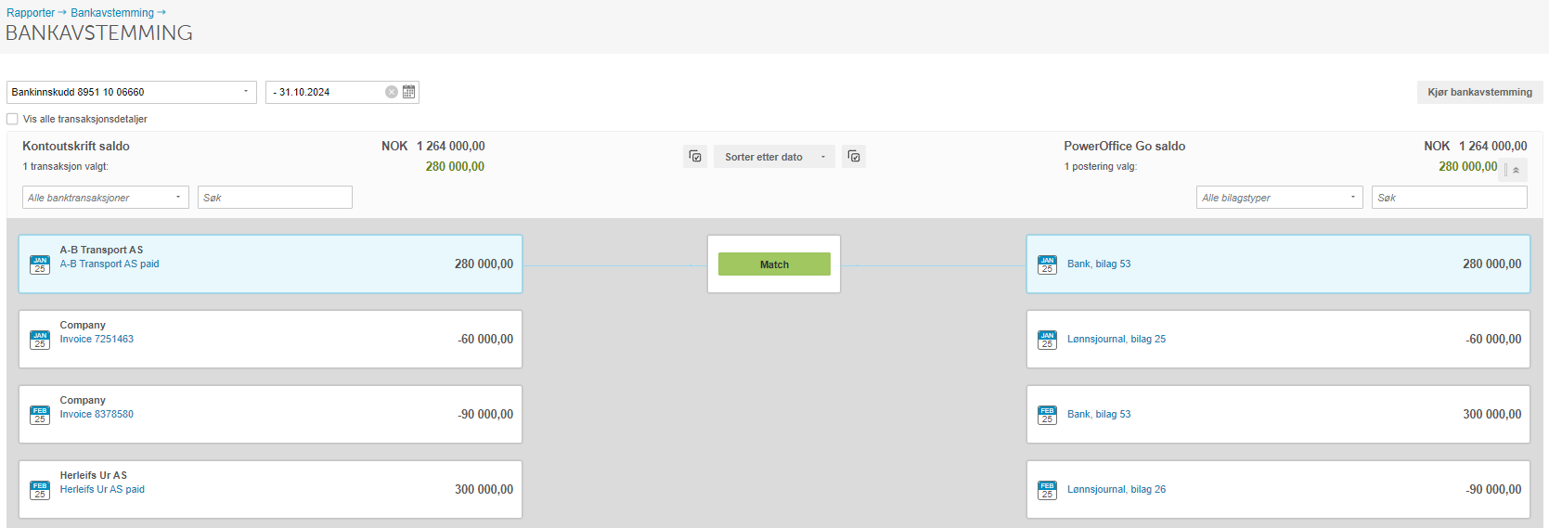Image resolution: width=1549 pixels, height=528 pixels.
Task: Open the Bankinnskudd 8951 10 06660 account dropdown
Action: coord(132,92)
